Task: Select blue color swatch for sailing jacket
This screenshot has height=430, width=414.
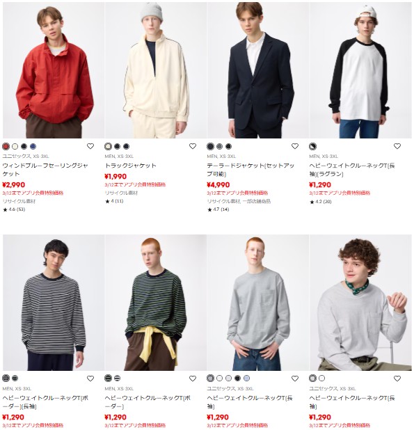Action: tap(33, 146)
